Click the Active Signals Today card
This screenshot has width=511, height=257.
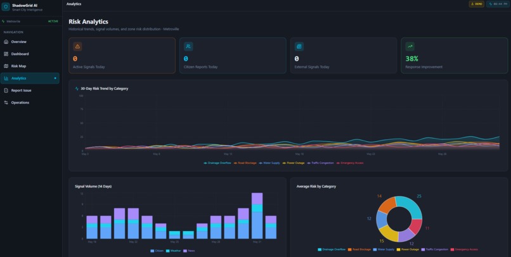click(x=122, y=55)
